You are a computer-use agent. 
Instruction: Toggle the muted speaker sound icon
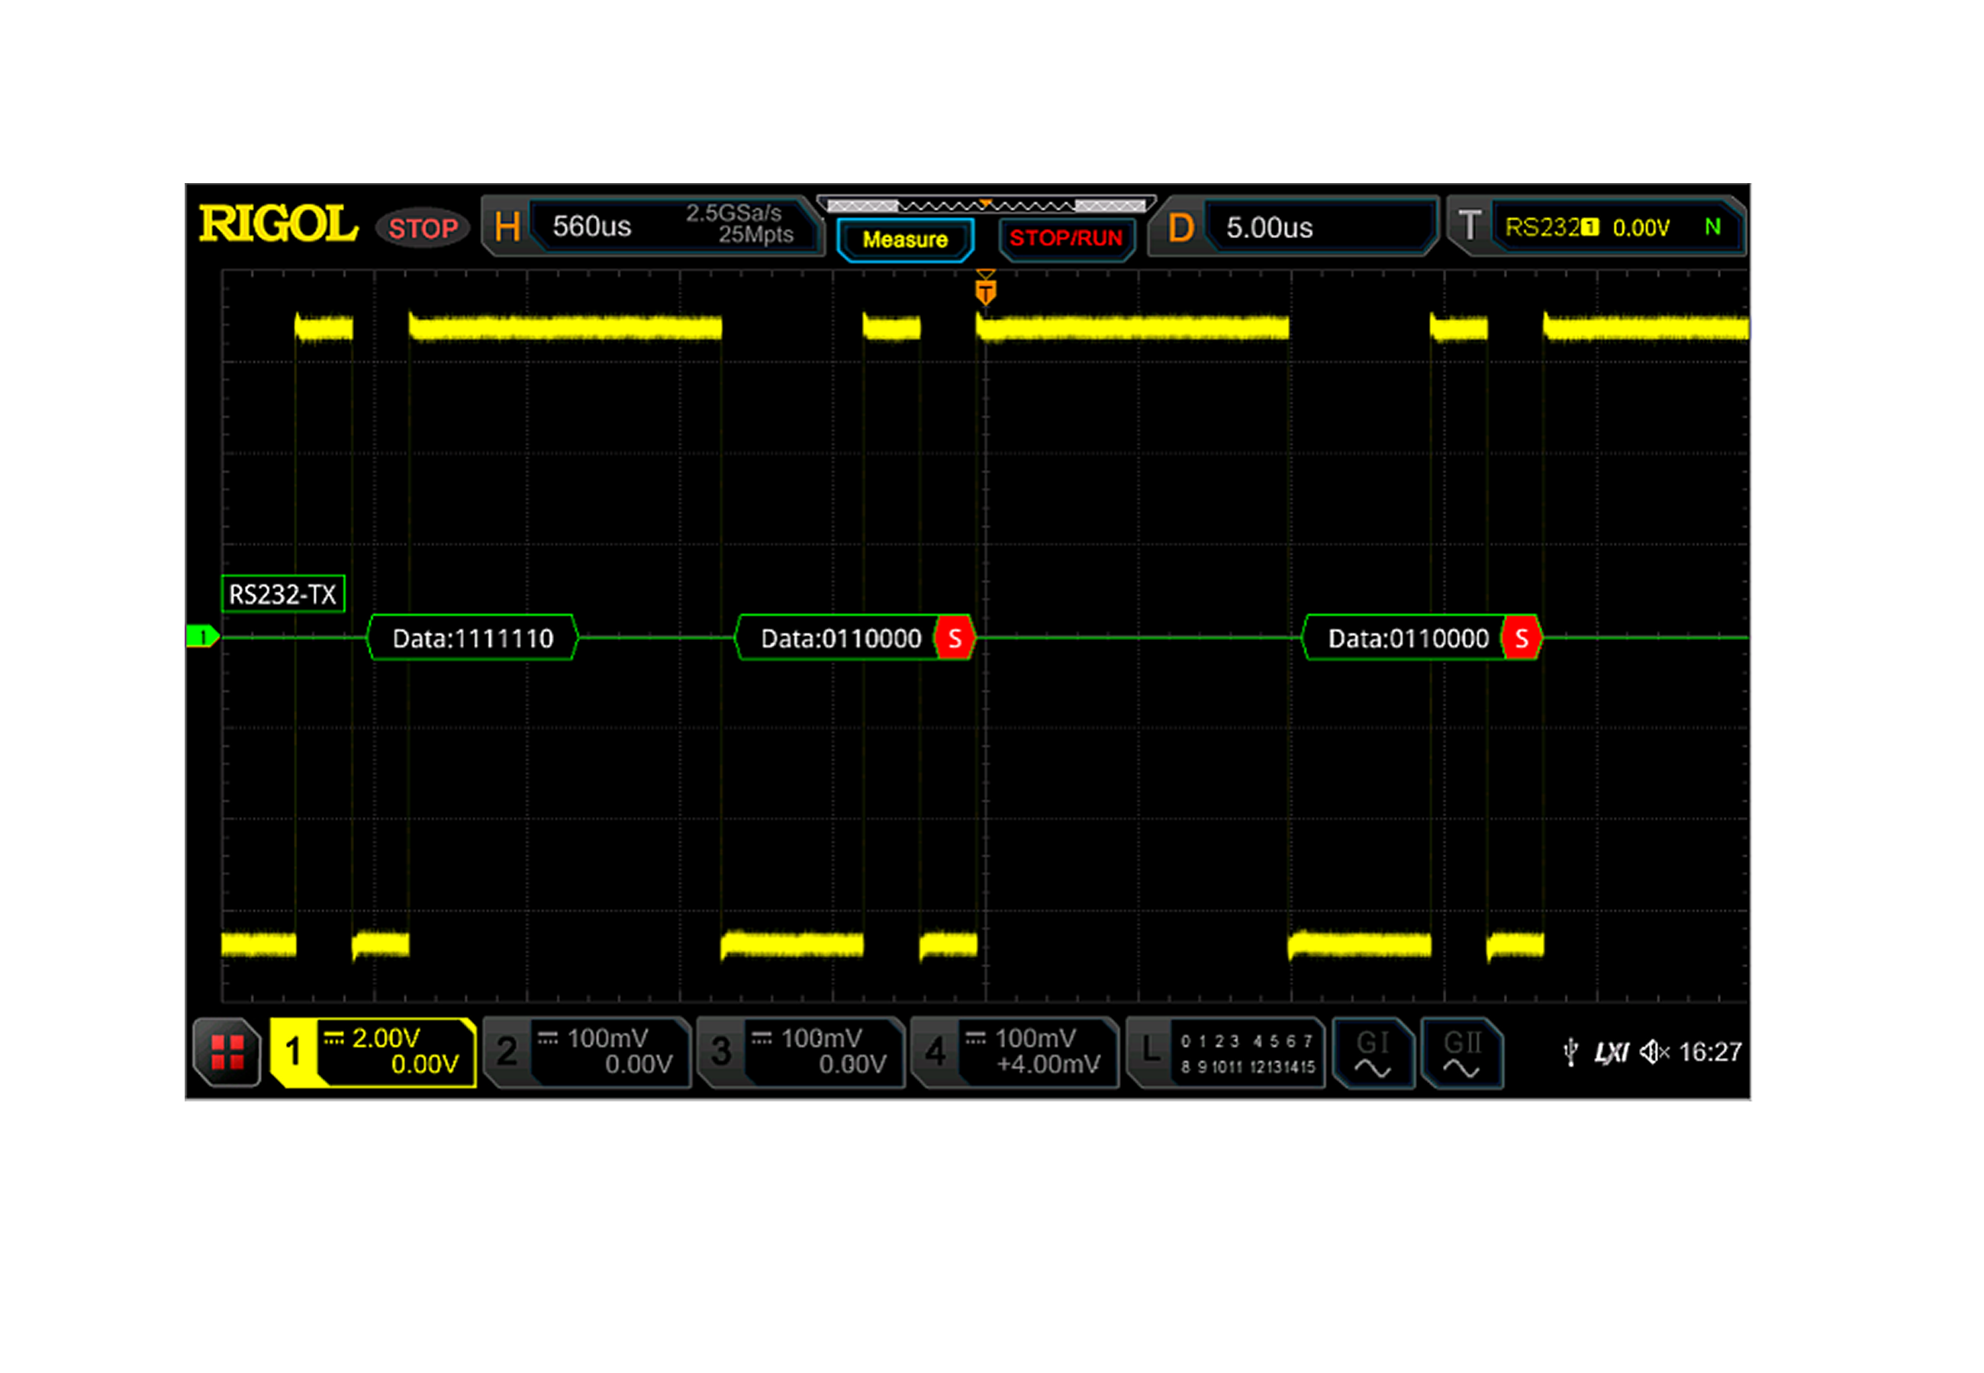(x=1653, y=1051)
